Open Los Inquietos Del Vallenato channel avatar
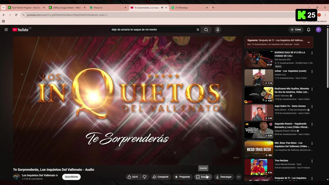This screenshot has width=329, height=185. click(16, 177)
